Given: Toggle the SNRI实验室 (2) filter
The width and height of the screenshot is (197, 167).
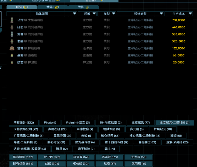Looking at the screenshot, I should pos(111,123).
